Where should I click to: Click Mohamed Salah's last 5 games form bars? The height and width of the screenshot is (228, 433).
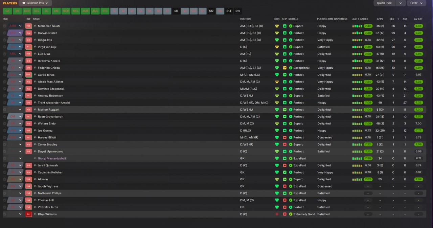[357, 26]
